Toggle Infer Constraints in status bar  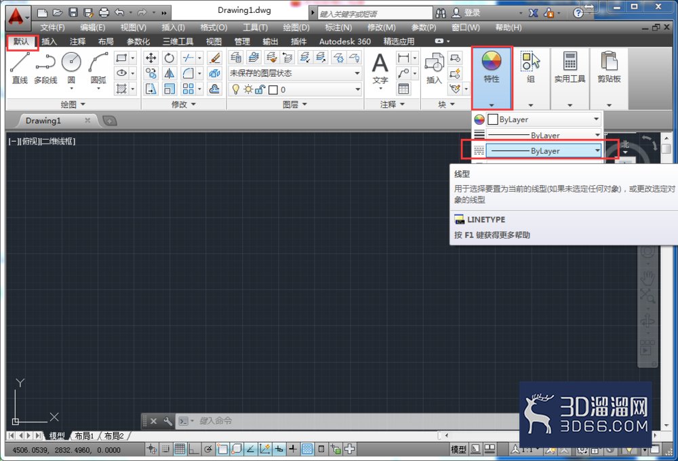pyautogui.click(x=152, y=449)
